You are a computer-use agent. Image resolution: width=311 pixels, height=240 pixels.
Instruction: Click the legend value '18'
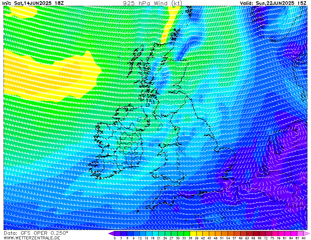(x=152, y=238)
